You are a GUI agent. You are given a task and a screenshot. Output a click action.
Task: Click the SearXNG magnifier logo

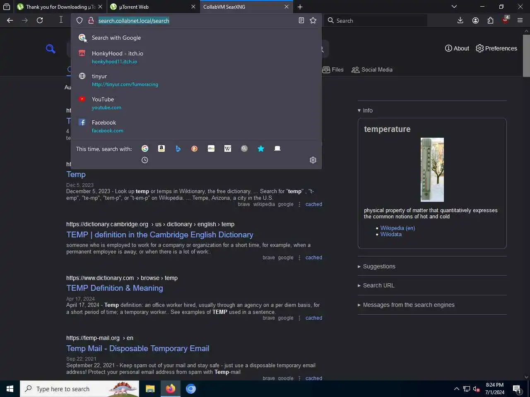coord(51,49)
